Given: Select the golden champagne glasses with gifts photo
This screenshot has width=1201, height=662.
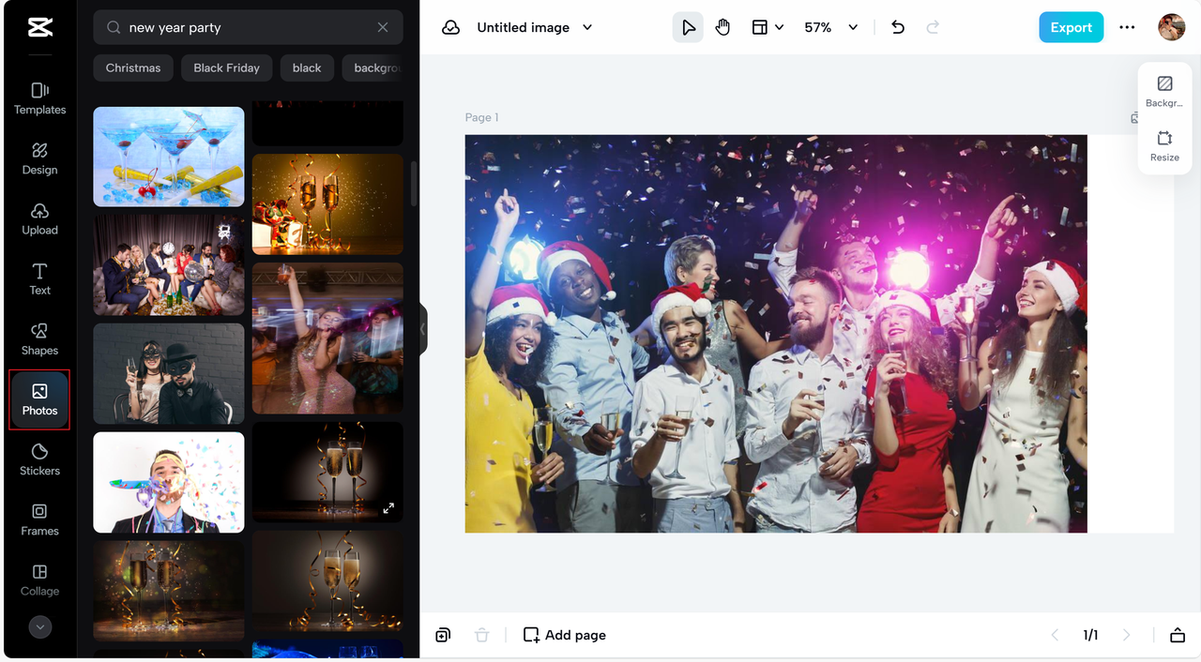Looking at the screenshot, I should [x=327, y=204].
